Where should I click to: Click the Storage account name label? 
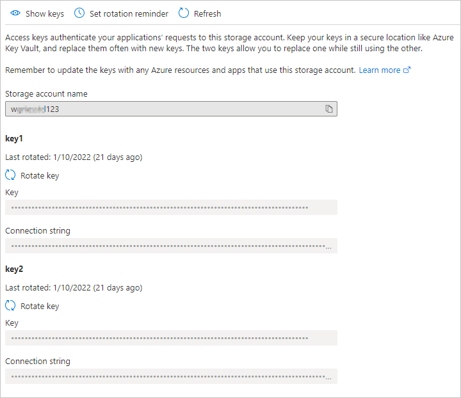[x=46, y=93]
